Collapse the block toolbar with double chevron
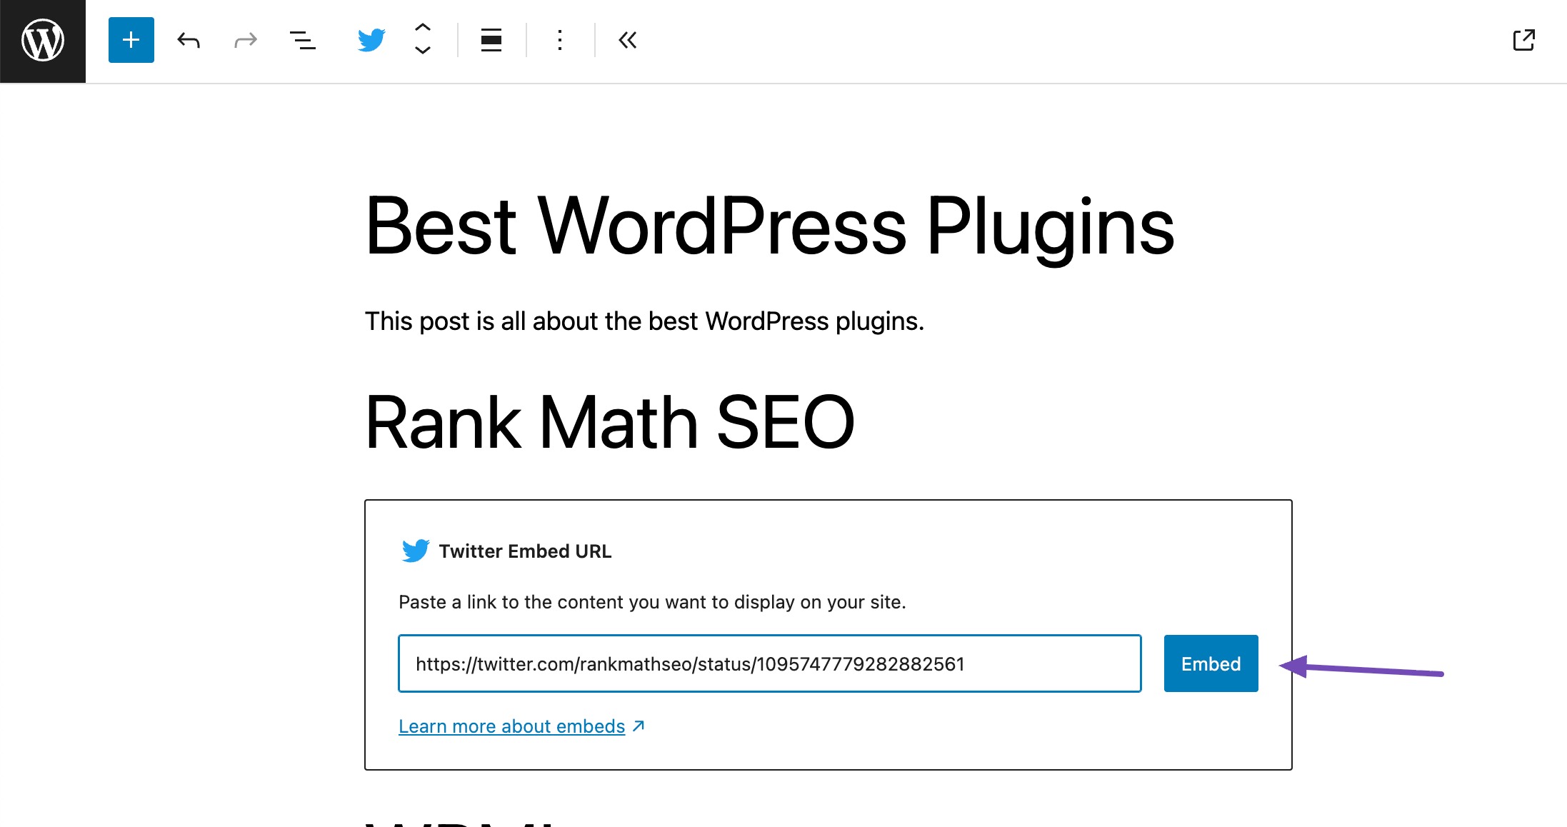Viewport: 1567px width, 827px height. (628, 40)
